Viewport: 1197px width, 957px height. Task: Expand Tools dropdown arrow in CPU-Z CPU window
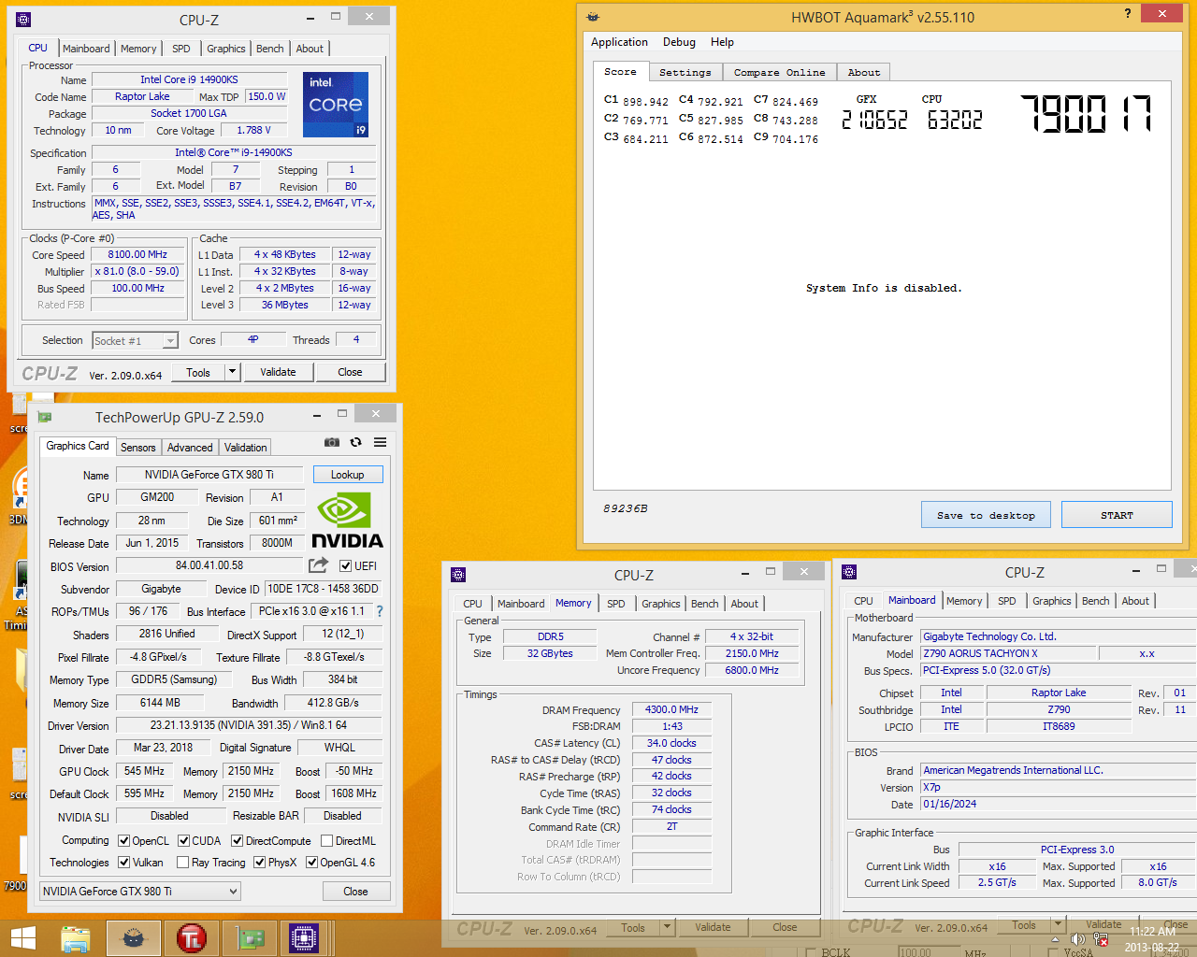point(232,372)
